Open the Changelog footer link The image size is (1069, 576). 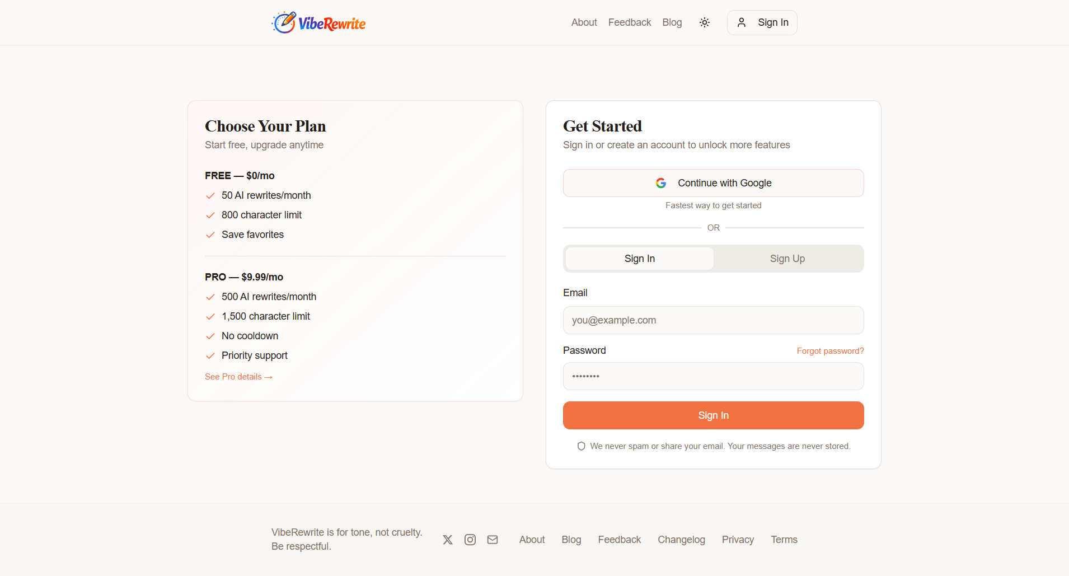681,540
